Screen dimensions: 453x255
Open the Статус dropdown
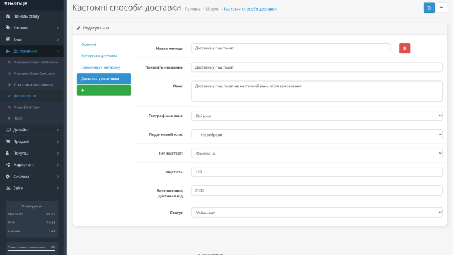click(317, 212)
